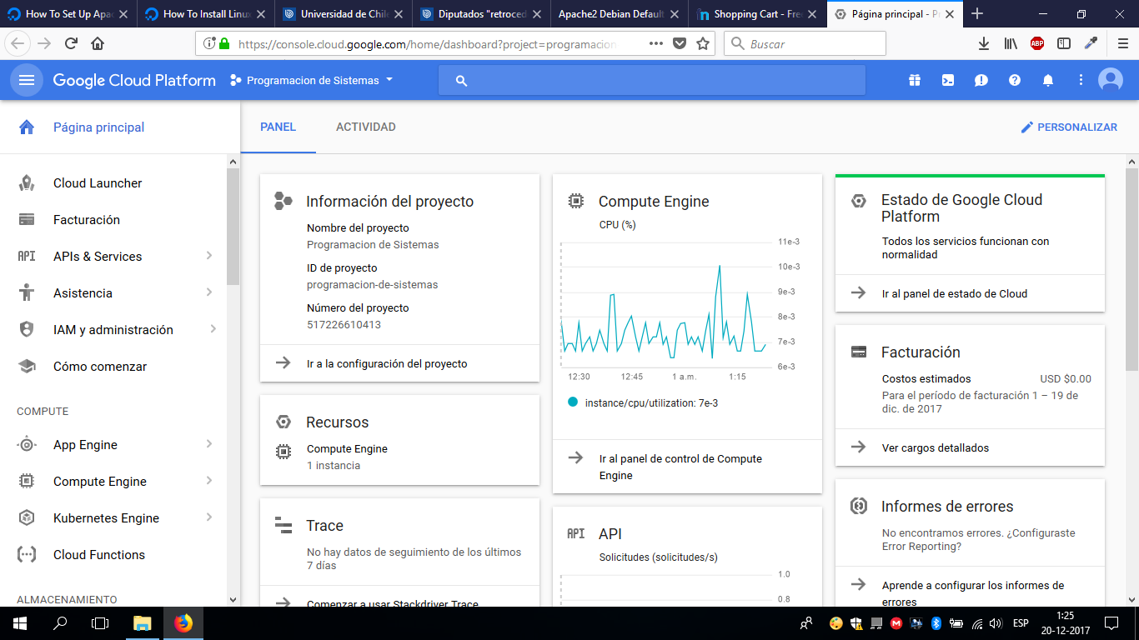Click the browser address bar URL

[x=428, y=44]
